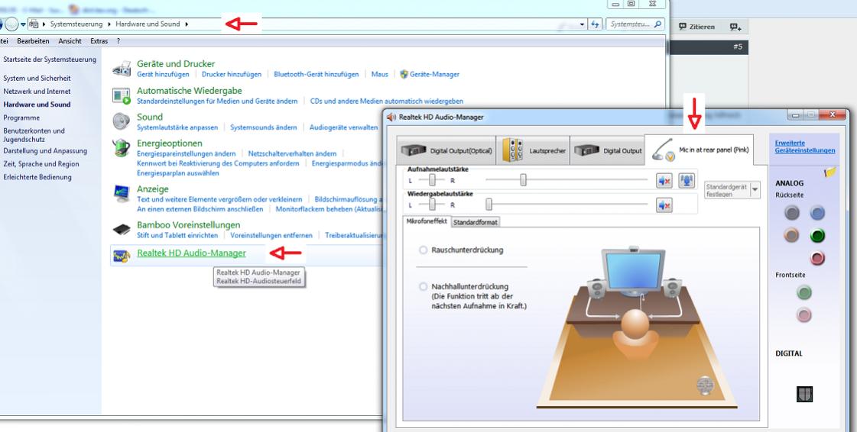
Task: Click Audiogeräte verwalten link
Action: (x=343, y=127)
